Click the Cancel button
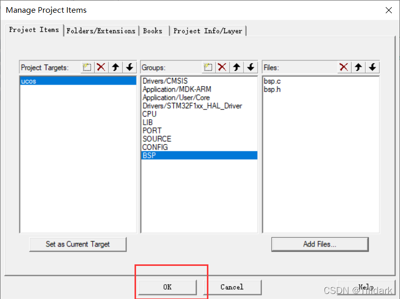 pyautogui.click(x=232, y=287)
